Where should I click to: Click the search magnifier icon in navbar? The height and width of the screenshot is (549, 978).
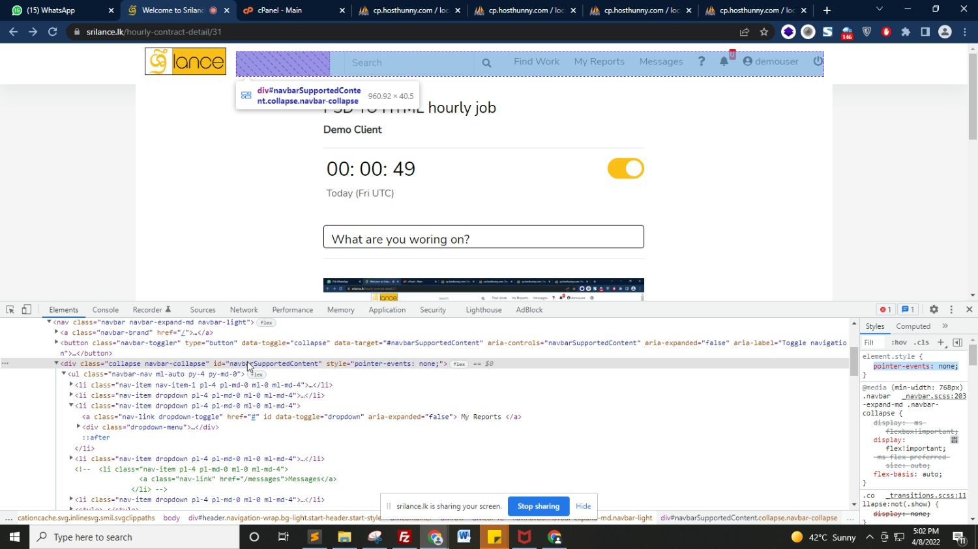tap(486, 63)
